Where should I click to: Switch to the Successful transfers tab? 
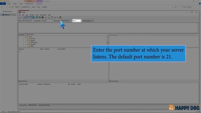pos(44,105)
